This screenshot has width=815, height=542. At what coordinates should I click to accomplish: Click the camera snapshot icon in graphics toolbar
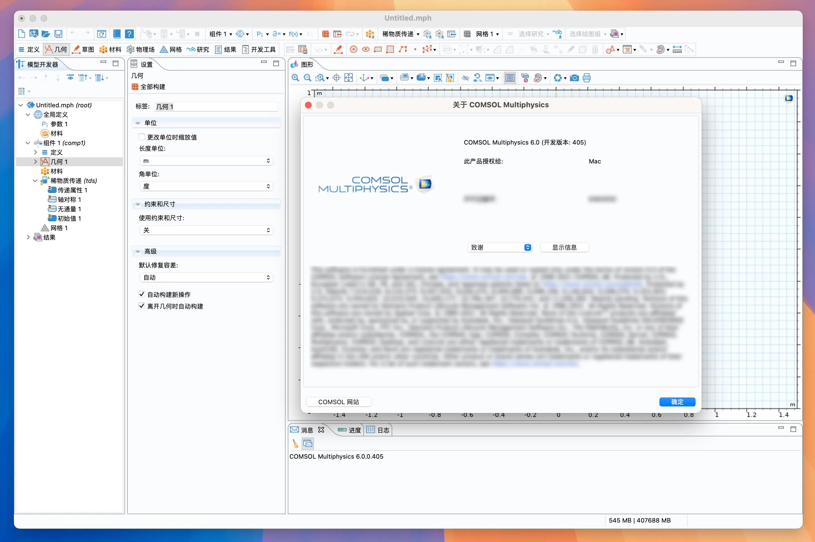[574, 78]
